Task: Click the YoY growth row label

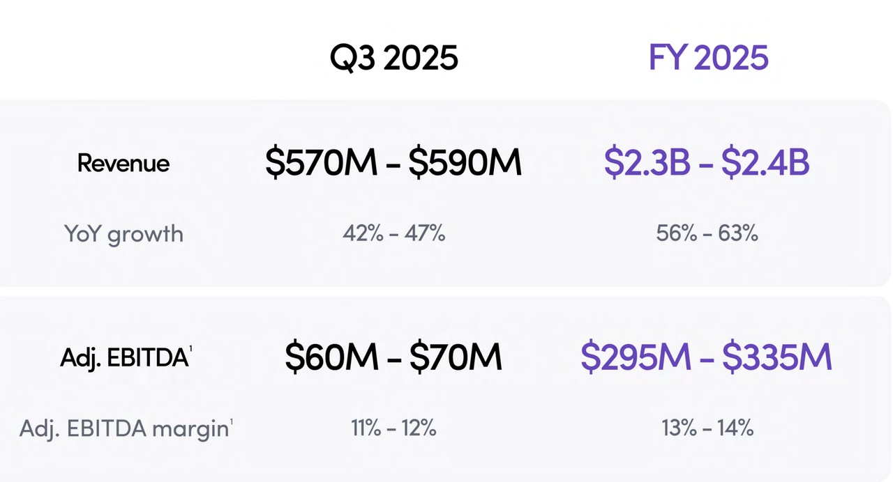Action: [123, 233]
